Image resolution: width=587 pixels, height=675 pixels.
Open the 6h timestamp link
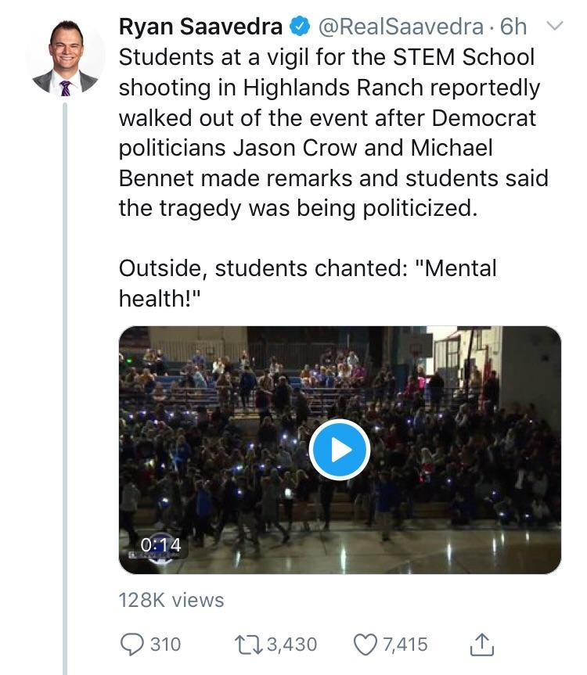(x=513, y=27)
